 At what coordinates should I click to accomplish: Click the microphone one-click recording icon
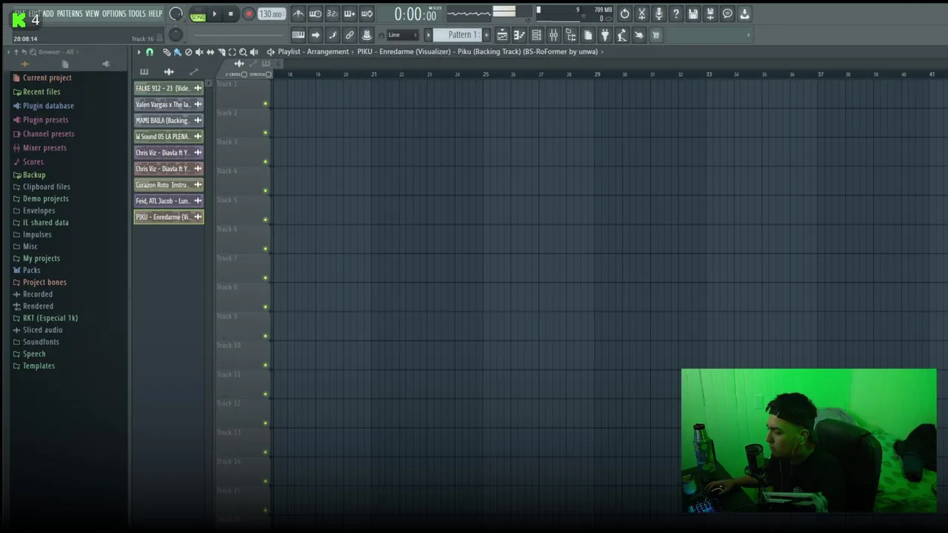(x=658, y=13)
